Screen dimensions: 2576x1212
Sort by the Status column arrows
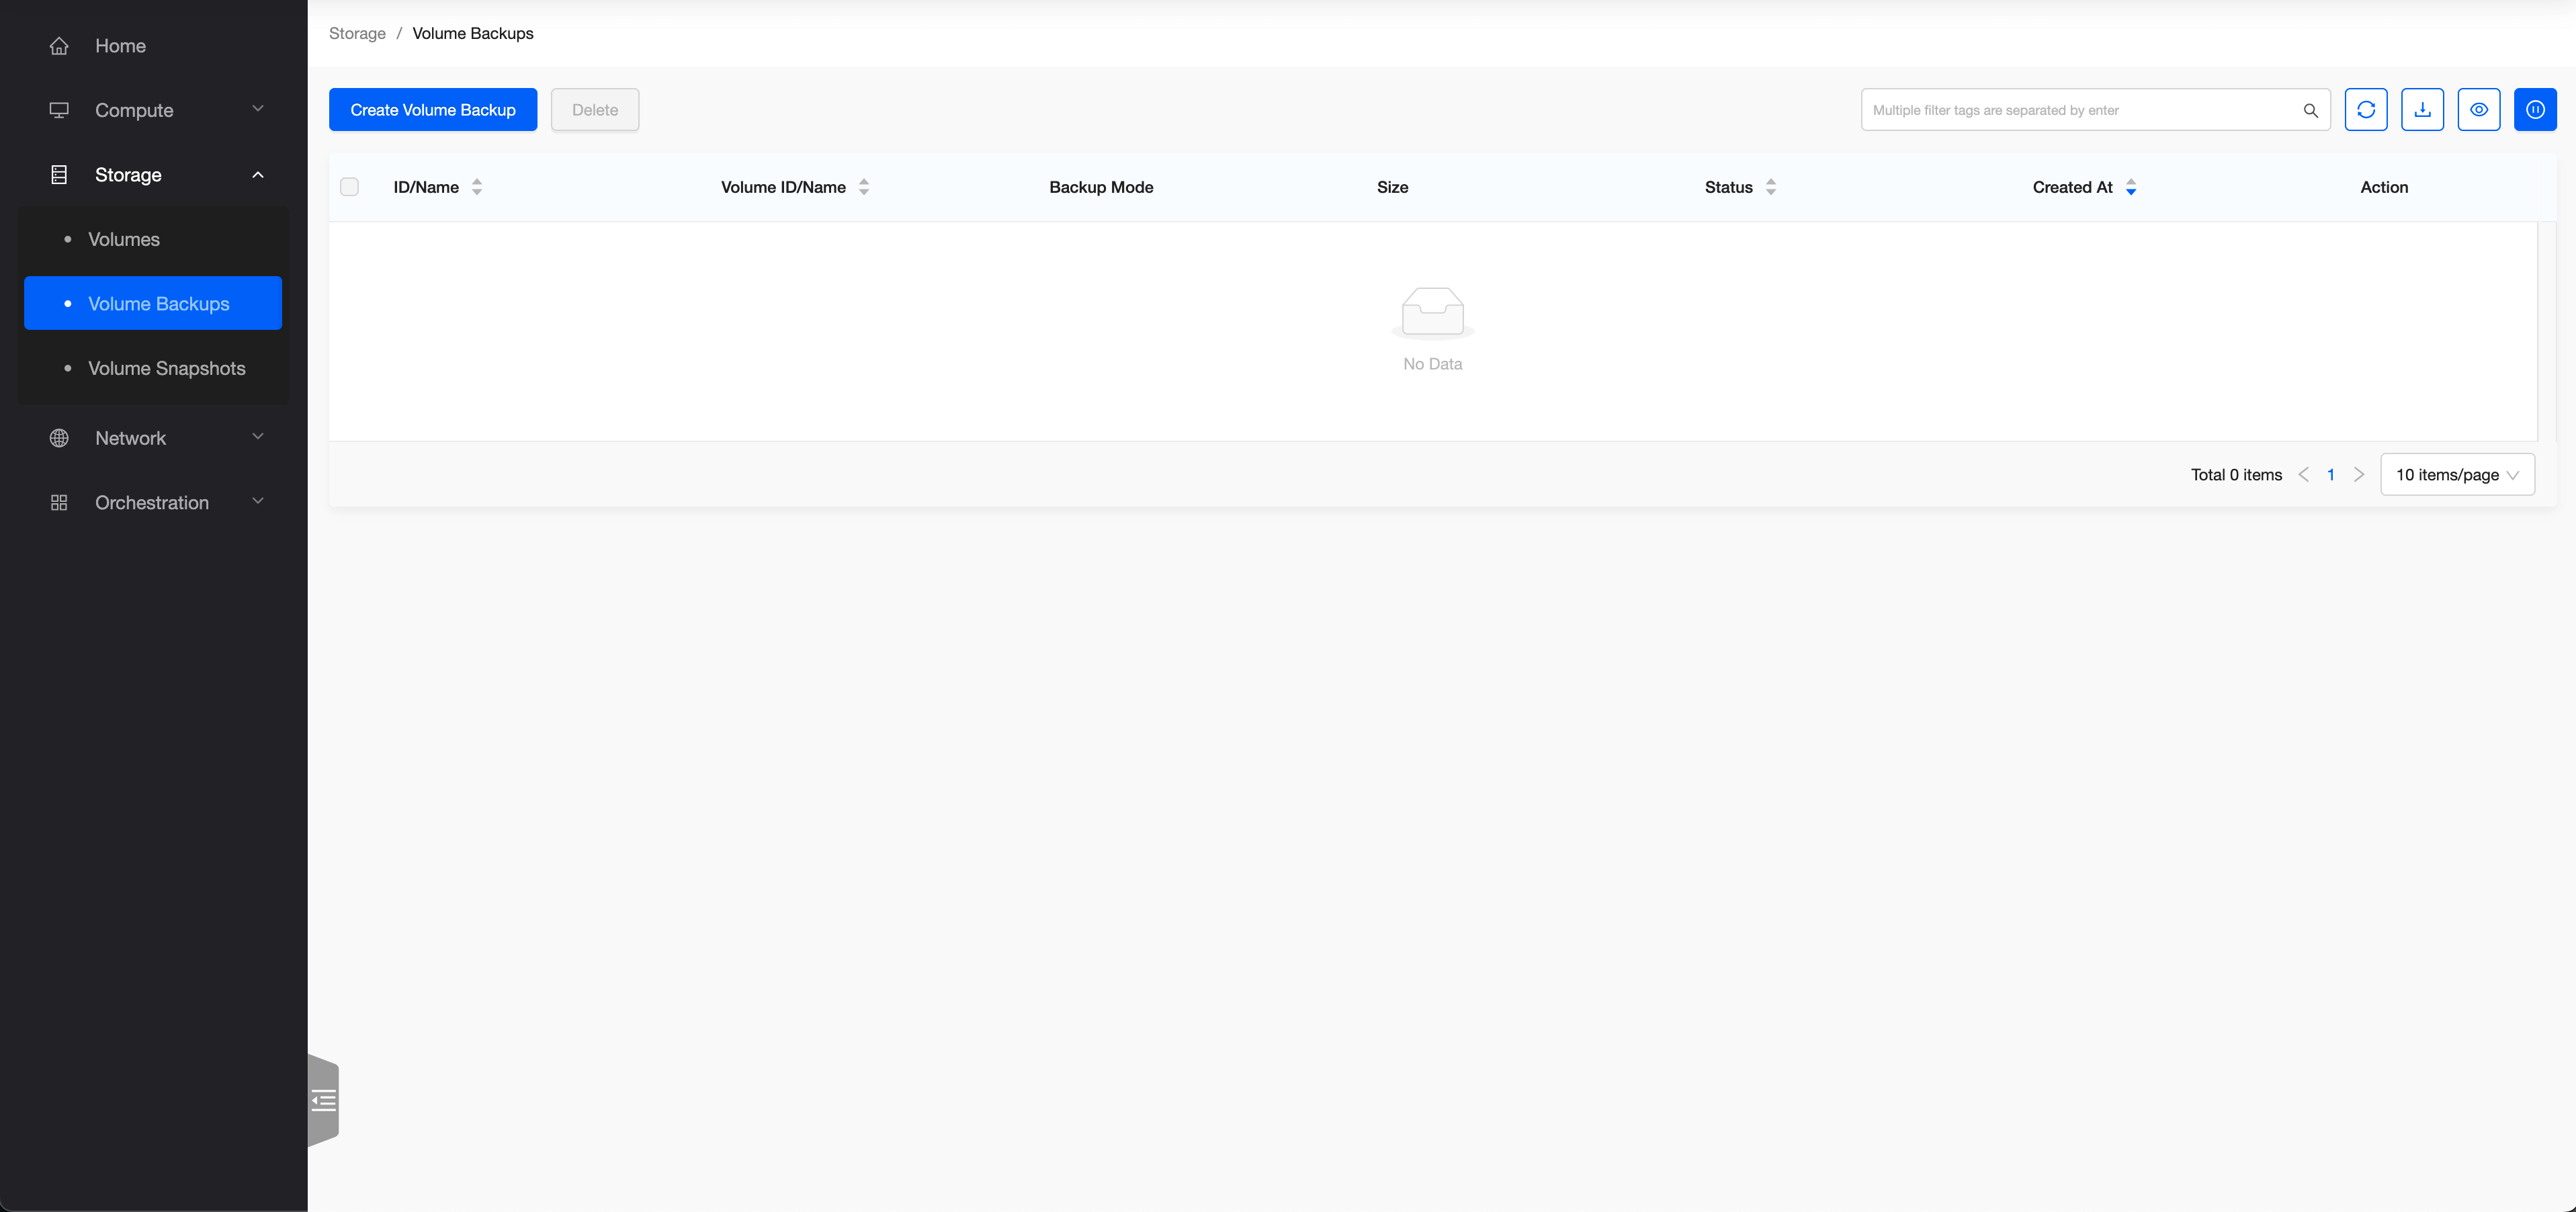1770,187
